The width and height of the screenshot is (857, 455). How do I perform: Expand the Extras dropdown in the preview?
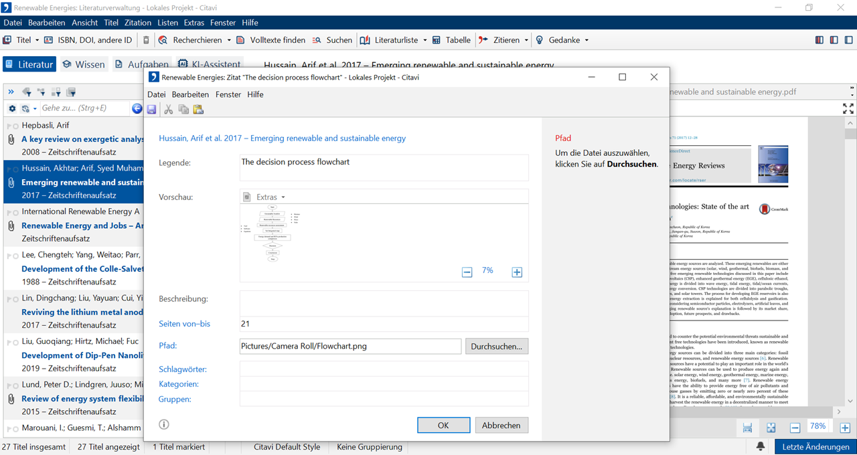tap(270, 197)
